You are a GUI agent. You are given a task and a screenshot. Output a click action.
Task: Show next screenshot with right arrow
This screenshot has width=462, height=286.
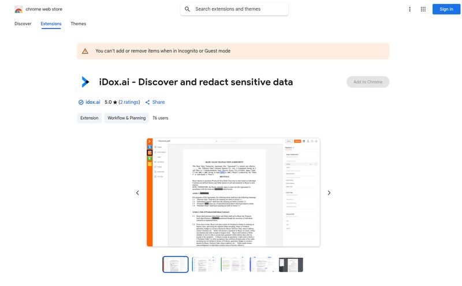click(329, 193)
